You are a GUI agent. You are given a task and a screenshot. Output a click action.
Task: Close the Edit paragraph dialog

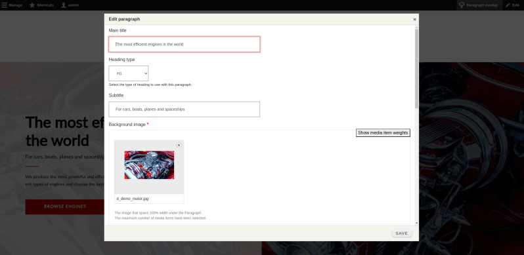(414, 20)
